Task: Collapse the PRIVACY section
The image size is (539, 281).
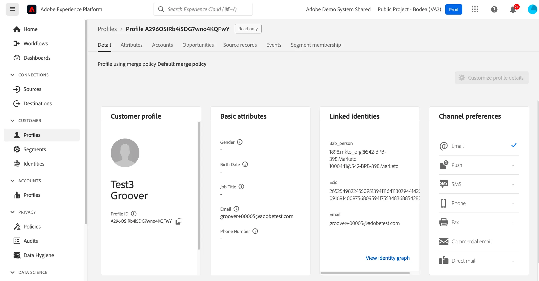Action: coord(12,212)
